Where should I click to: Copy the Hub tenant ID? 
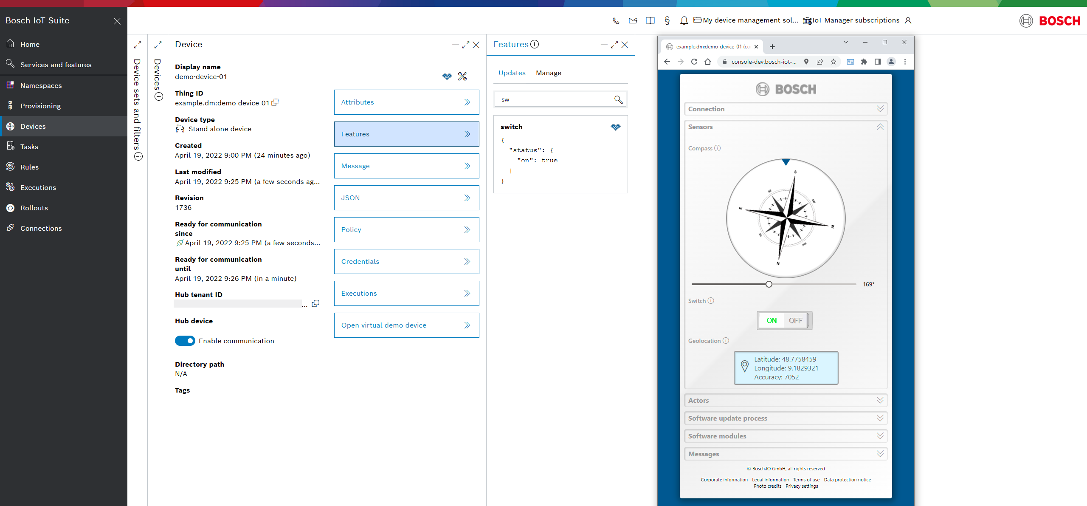pyautogui.click(x=315, y=303)
